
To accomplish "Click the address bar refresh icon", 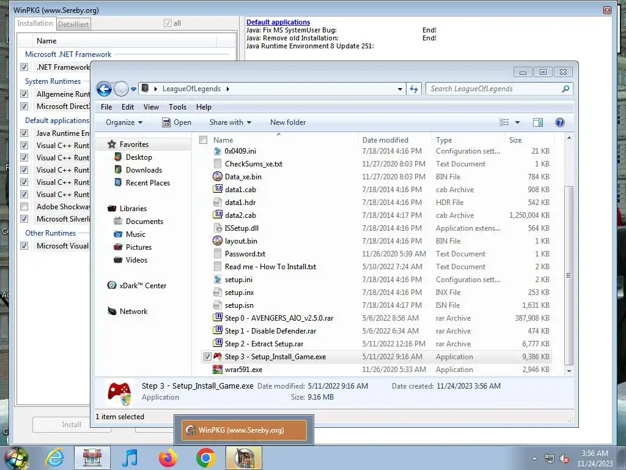I will pyautogui.click(x=414, y=89).
